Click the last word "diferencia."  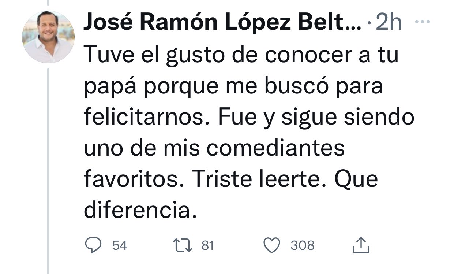(140, 210)
